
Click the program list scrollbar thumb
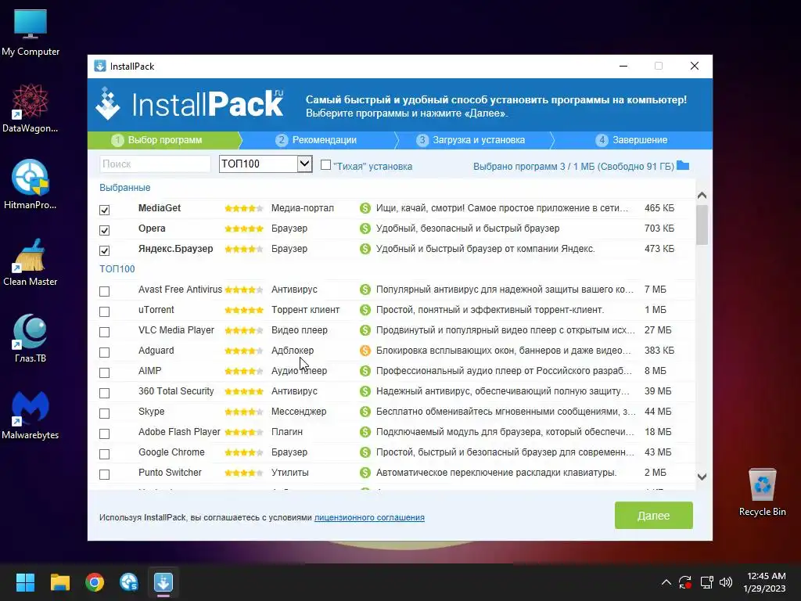point(702,225)
